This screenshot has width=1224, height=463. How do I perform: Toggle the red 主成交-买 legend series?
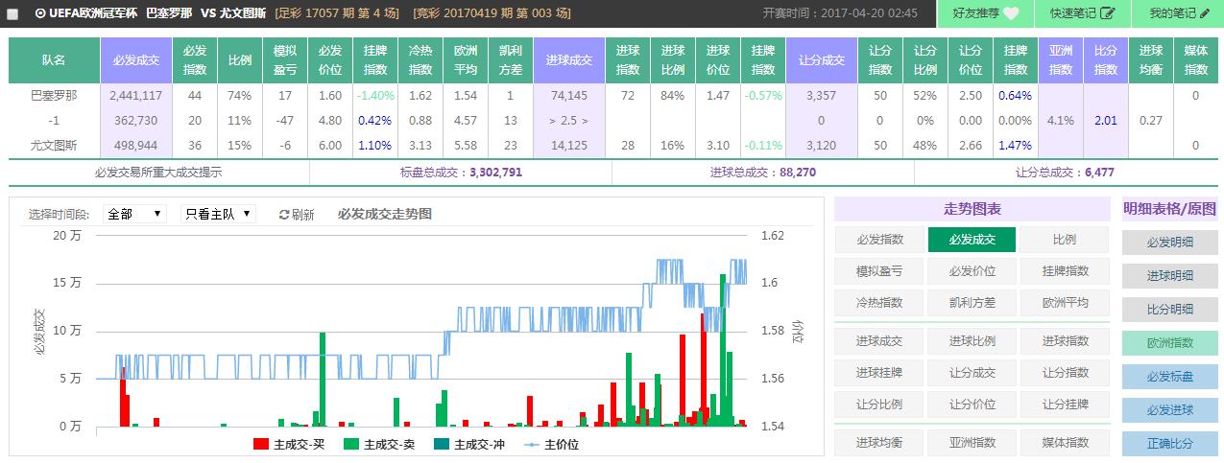(x=289, y=445)
